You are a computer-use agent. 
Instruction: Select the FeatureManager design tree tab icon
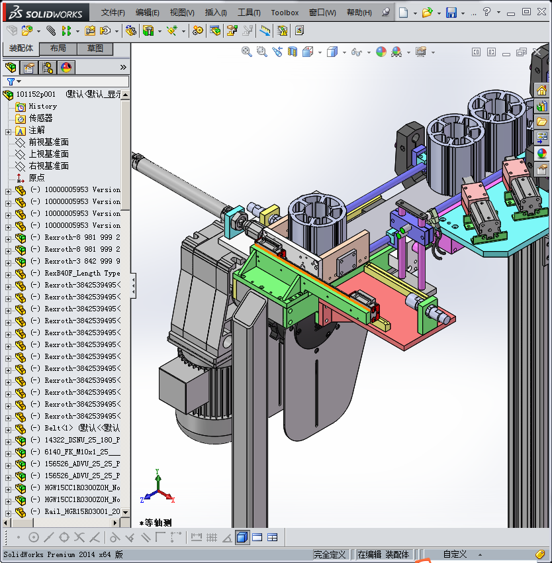click(11, 68)
